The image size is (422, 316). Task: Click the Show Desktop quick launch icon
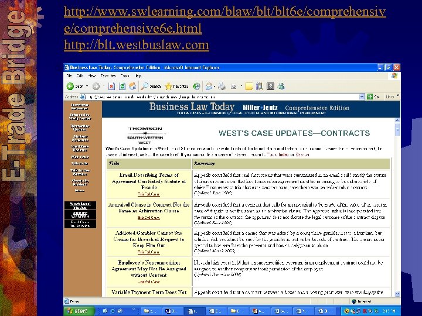coord(105,311)
